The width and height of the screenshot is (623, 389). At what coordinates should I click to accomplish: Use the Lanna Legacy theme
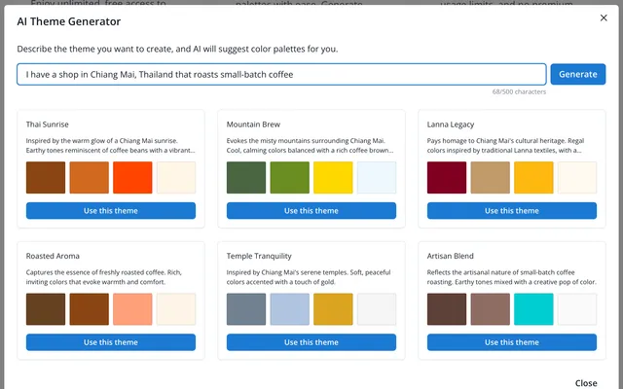(512, 211)
